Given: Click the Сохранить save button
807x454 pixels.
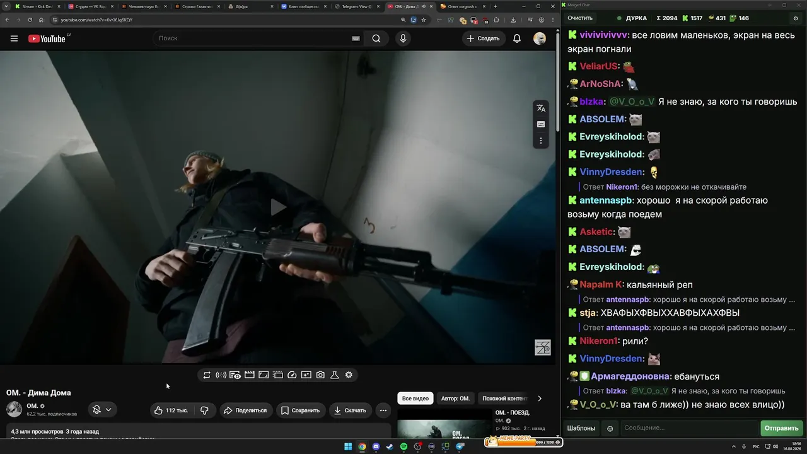Looking at the screenshot, I should click(x=300, y=410).
